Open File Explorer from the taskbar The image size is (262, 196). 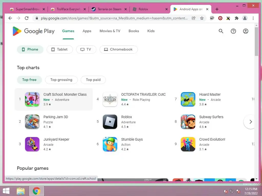(x=20, y=191)
